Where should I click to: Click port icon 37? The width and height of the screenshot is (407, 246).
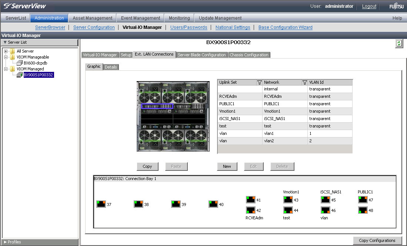[101, 204]
